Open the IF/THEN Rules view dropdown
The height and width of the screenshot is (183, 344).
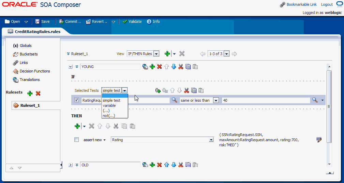point(156,54)
